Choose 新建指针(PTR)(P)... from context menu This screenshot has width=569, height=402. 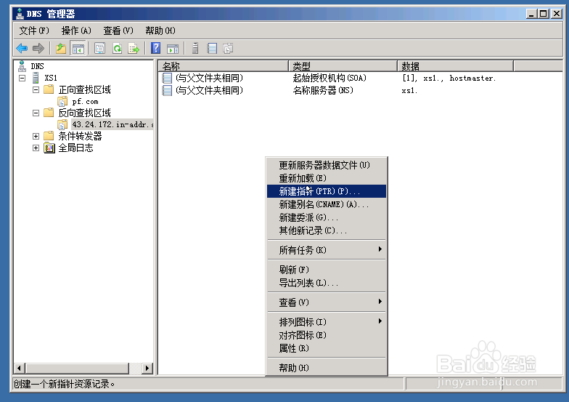click(x=327, y=191)
